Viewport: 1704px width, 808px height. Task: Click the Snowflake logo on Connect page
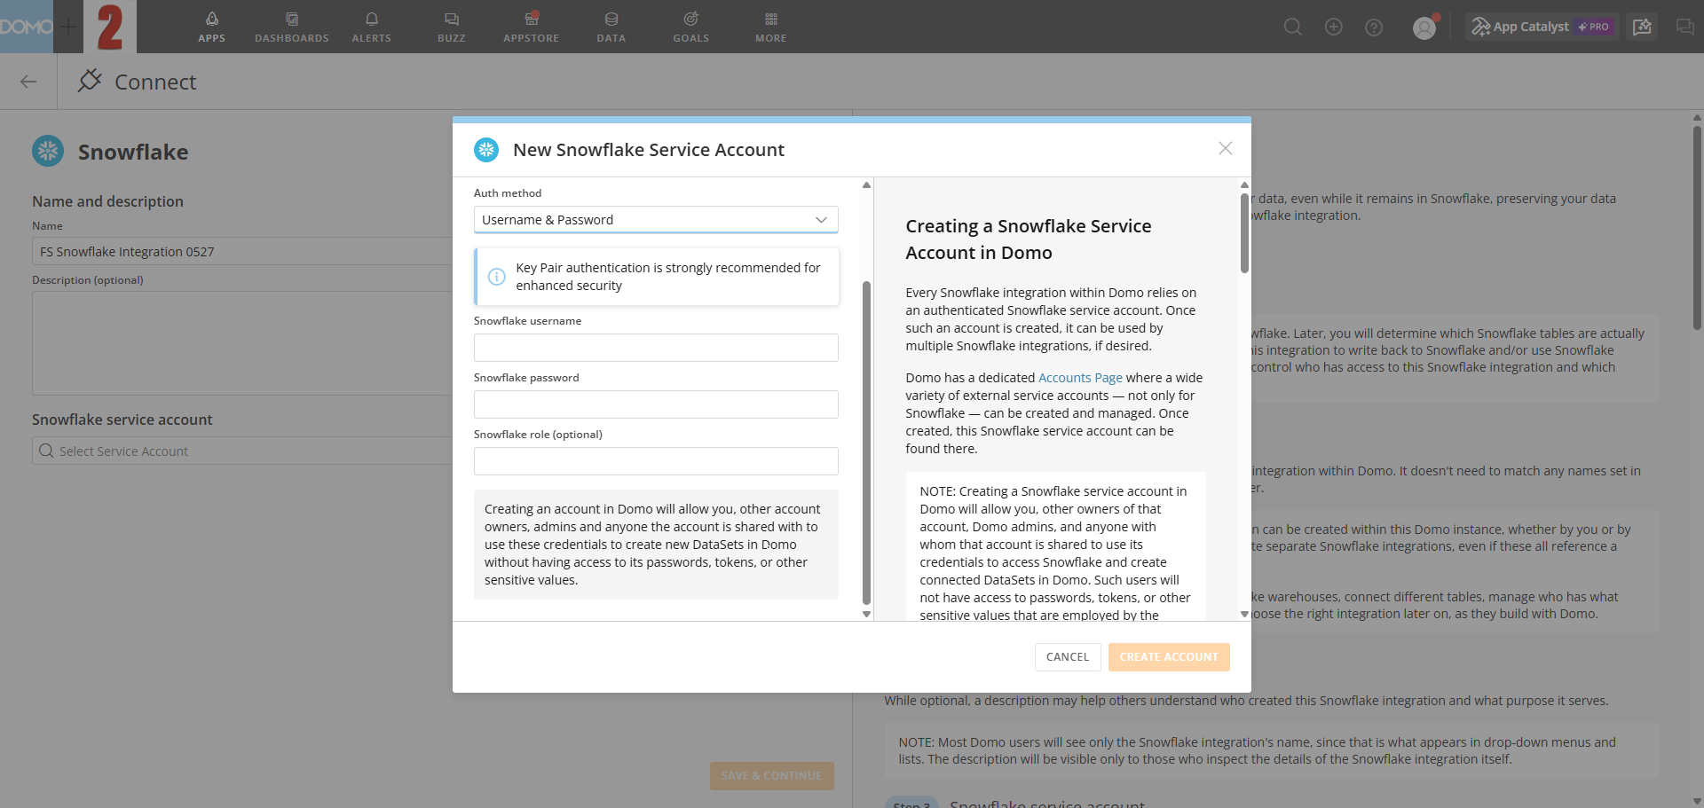pos(48,151)
